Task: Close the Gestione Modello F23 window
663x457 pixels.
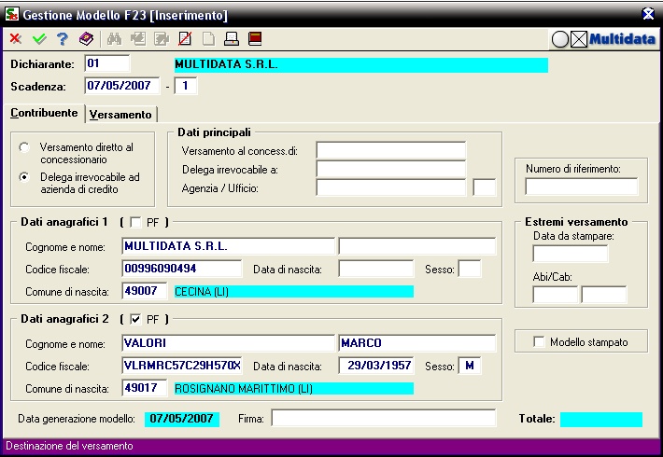Action: click(x=648, y=14)
